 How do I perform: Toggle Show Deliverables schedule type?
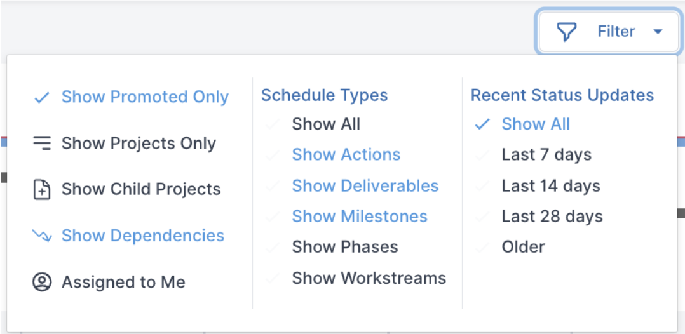click(365, 185)
